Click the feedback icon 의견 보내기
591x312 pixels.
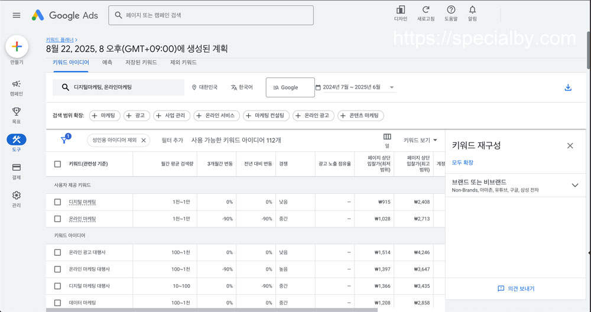click(516, 288)
